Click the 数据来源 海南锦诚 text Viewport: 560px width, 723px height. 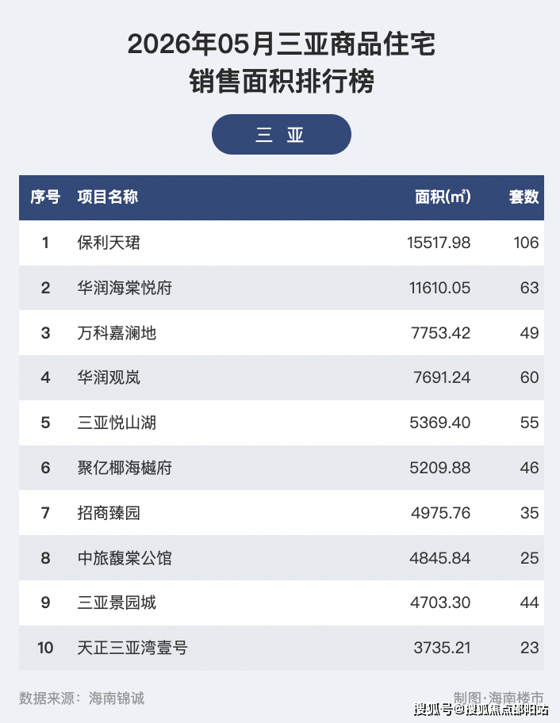[x=82, y=698]
